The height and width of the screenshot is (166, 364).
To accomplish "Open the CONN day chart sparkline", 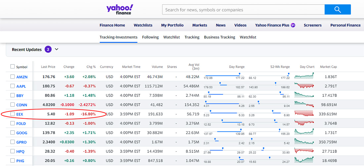I will (x=304, y=104).
